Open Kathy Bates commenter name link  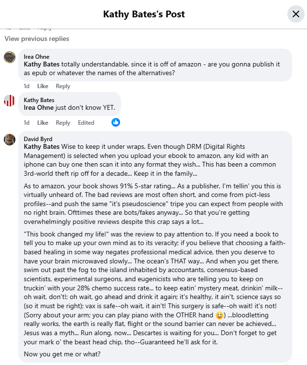39,100
